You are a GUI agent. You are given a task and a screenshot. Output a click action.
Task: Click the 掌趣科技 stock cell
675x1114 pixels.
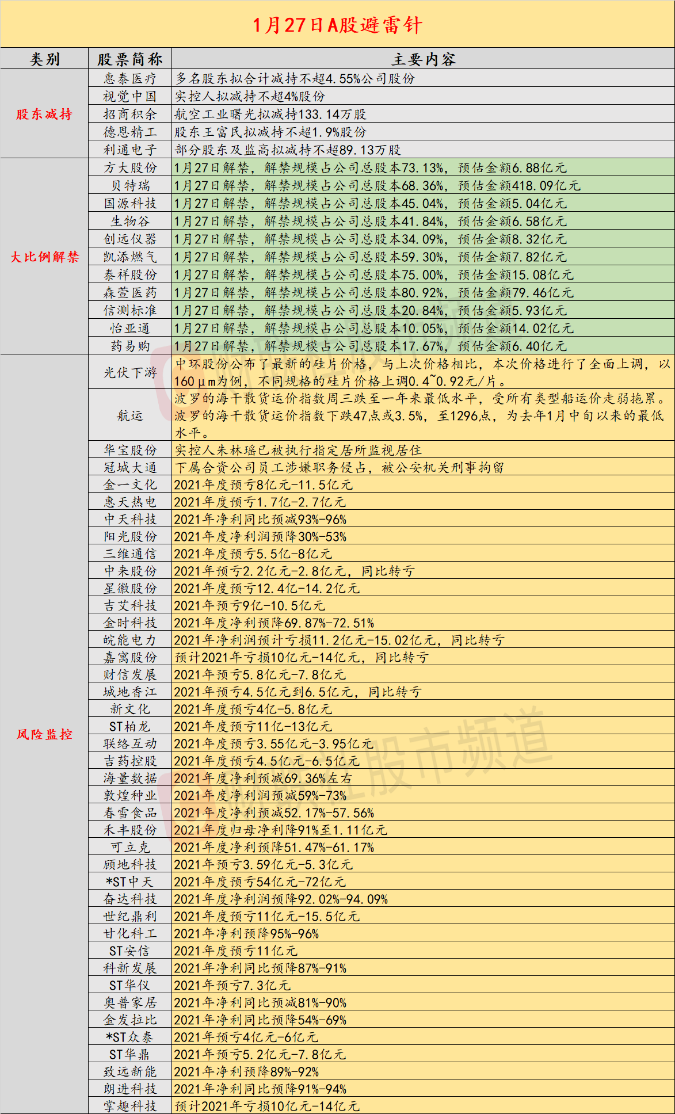[130, 1106]
